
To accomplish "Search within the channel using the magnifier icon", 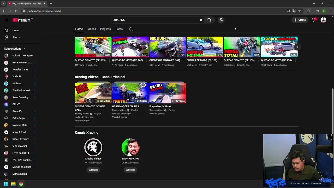I will coord(131,29).
